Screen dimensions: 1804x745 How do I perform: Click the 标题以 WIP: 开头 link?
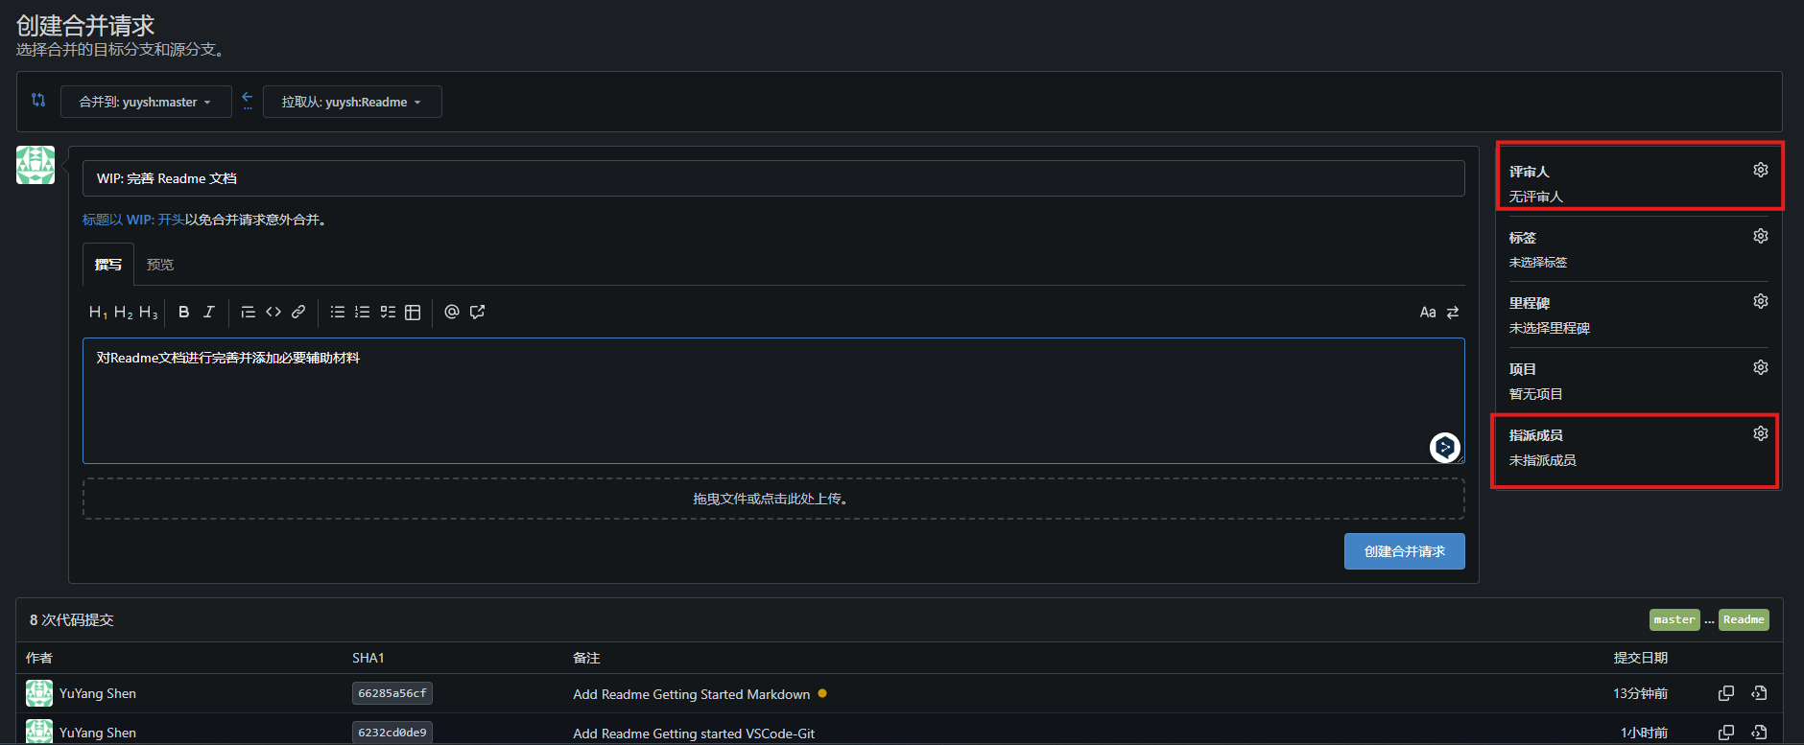(133, 220)
